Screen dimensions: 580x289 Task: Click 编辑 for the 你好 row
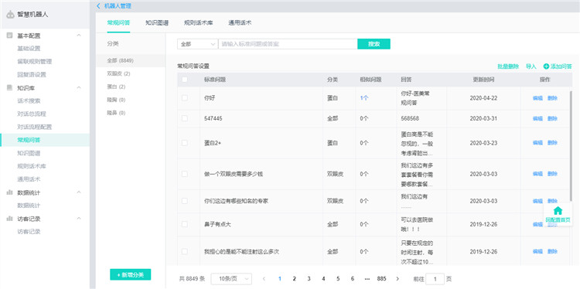point(537,98)
